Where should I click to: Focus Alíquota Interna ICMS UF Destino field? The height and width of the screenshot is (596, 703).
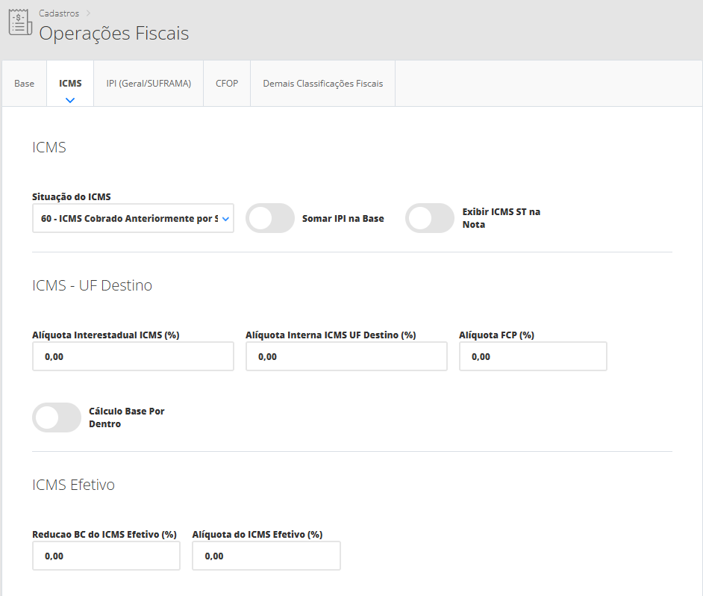click(346, 357)
